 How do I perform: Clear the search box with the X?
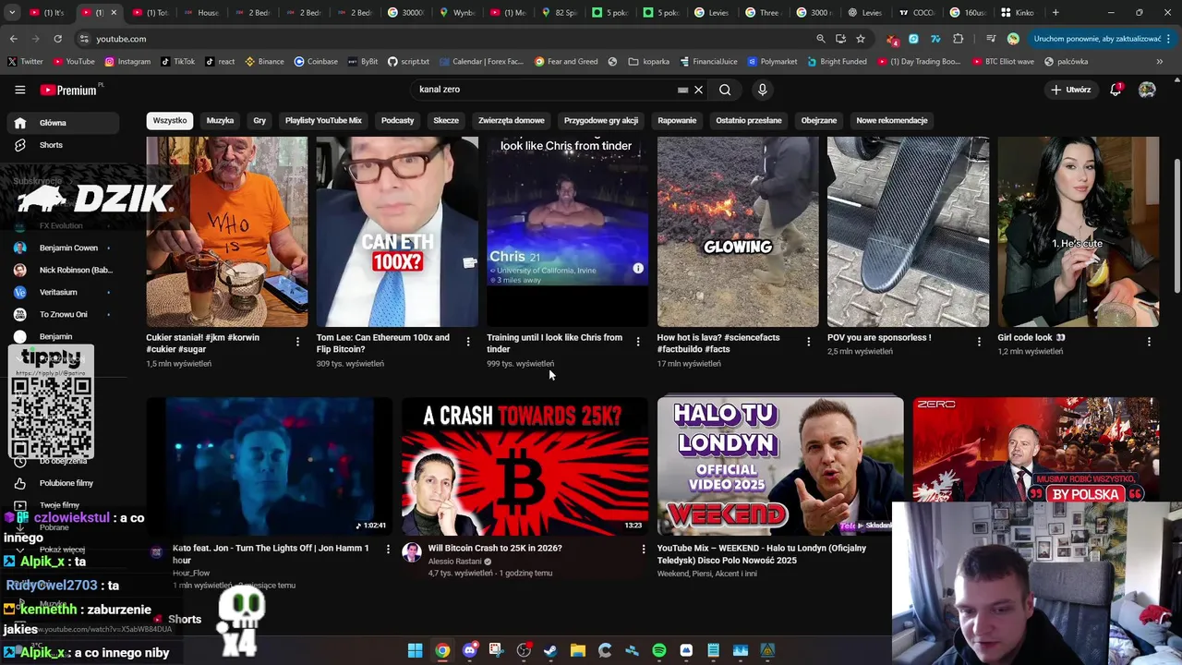tap(699, 90)
